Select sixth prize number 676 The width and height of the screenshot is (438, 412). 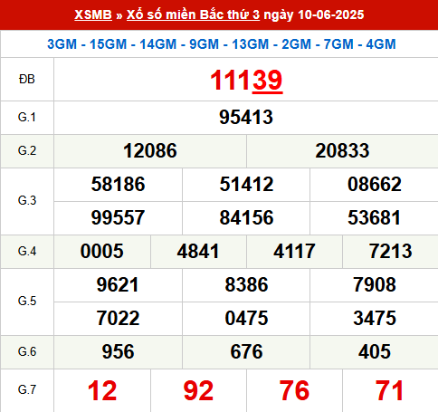pos(246,351)
